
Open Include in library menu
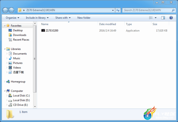(37, 18)
